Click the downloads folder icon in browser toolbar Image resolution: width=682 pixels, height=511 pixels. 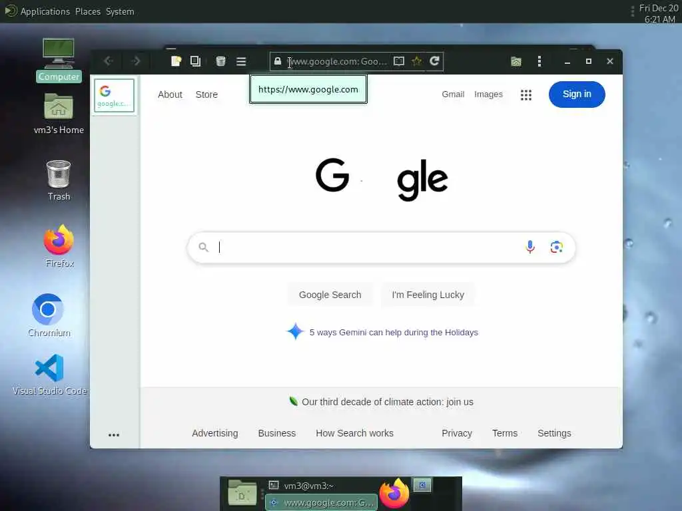pyautogui.click(x=516, y=61)
